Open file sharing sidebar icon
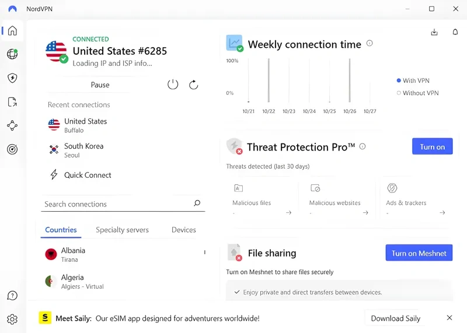The height and width of the screenshot is (333, 467). coord(12,102)
